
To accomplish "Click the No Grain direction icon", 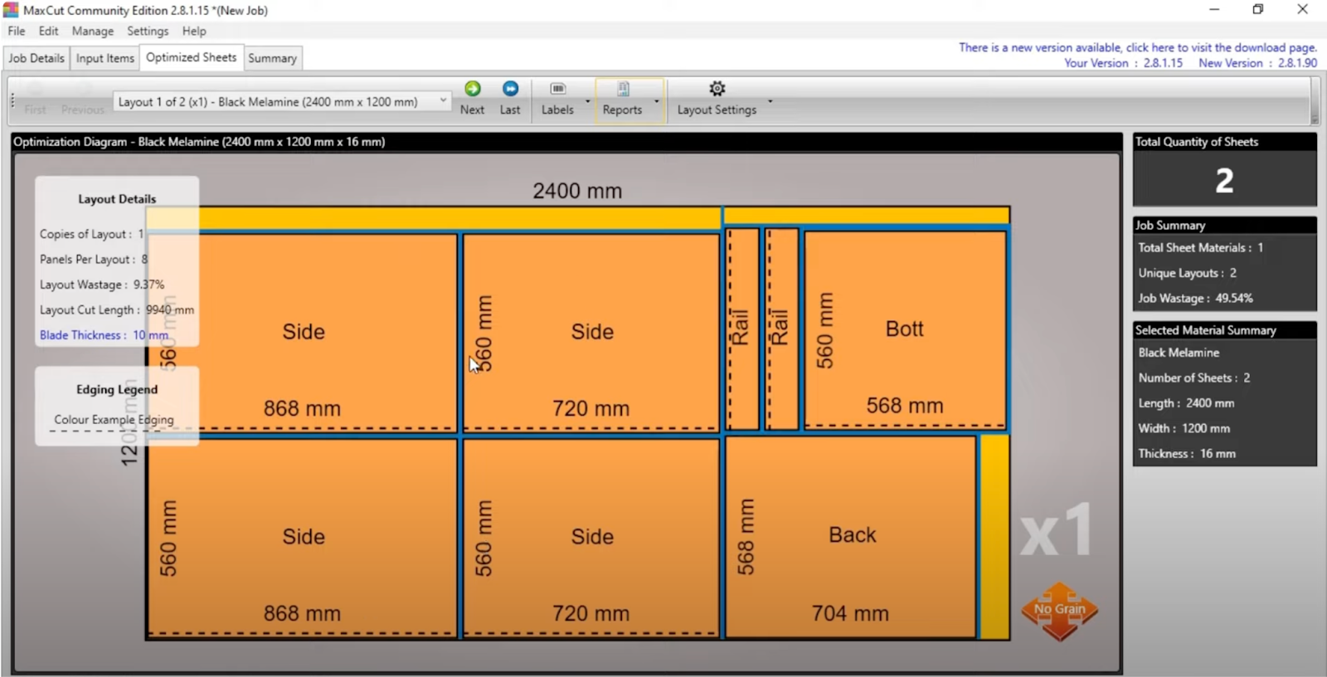I will (x=1059, y=611).
